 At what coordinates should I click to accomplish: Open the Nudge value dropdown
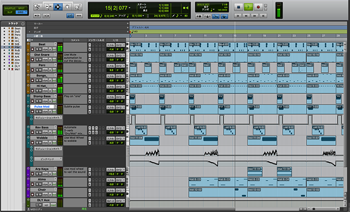click(143, 16)
